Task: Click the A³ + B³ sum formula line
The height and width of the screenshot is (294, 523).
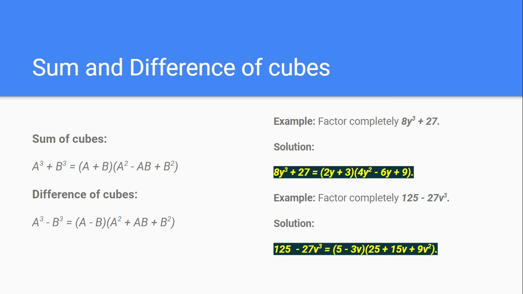Action: (105, 167)
